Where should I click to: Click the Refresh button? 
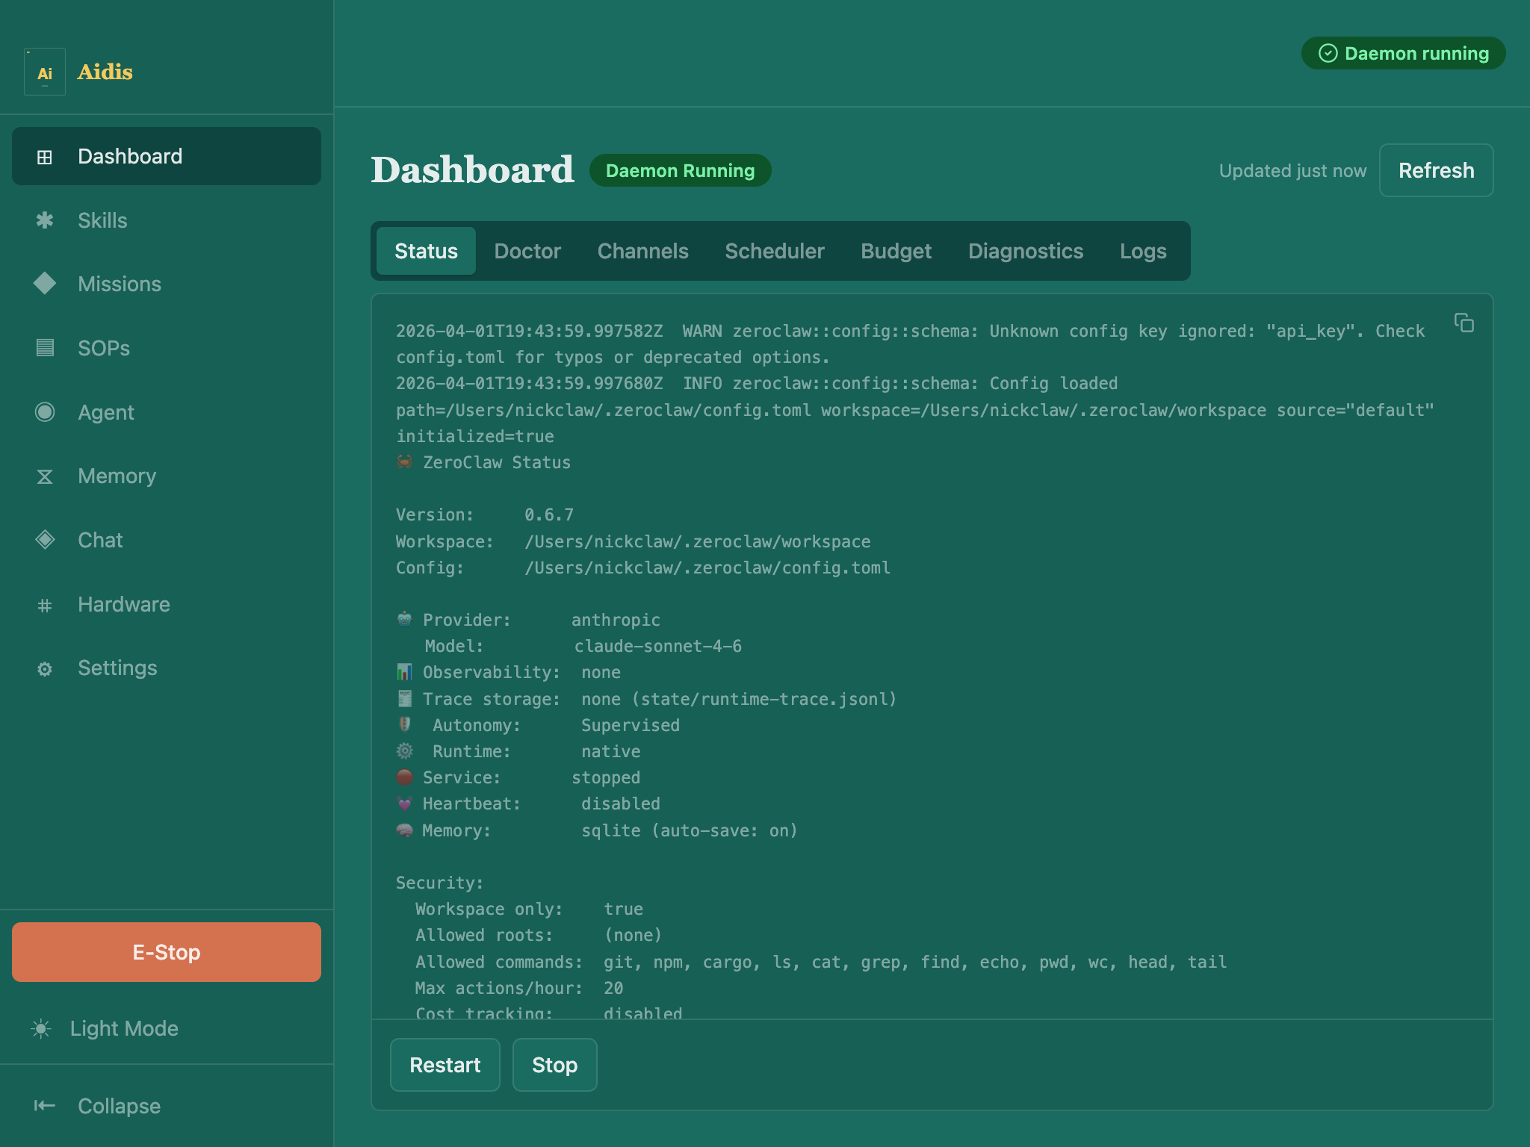1436,170
